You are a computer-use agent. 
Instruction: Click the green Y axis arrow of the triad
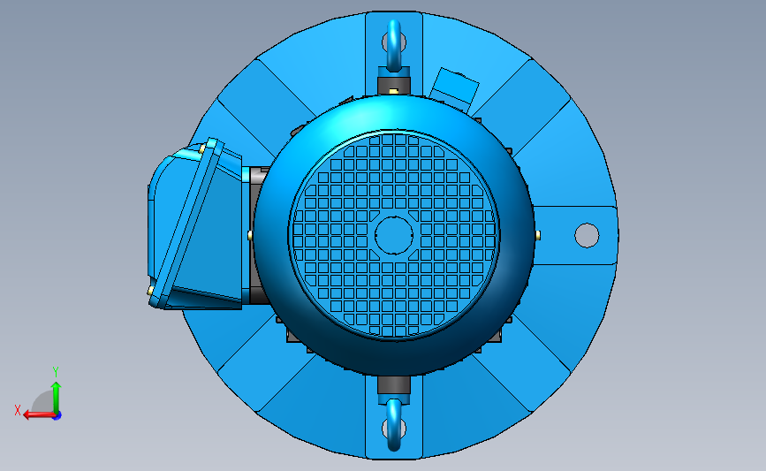point(57,397)
